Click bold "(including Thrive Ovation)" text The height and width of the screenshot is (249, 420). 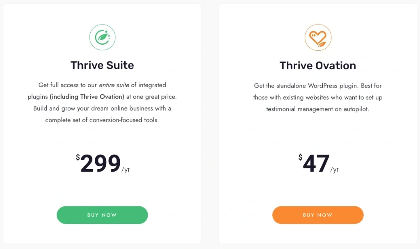(87, 97)
